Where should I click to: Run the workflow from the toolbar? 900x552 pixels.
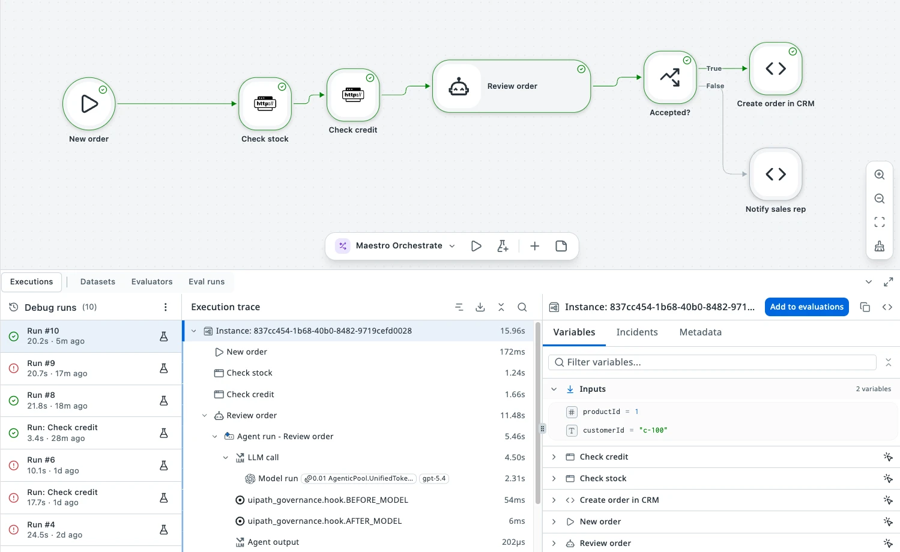pyautogui.click(x=476, y=246)
